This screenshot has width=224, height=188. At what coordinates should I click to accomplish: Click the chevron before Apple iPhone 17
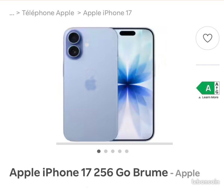[79, 13]
